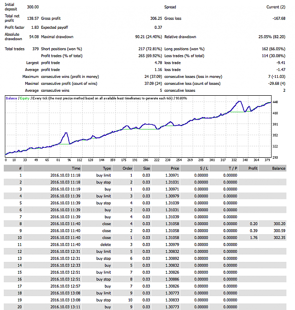Click the Absolute drawdown value 54.08
The height and width of the screenshot is (310, 295).
pyautogui.click(x=34, y=37)
